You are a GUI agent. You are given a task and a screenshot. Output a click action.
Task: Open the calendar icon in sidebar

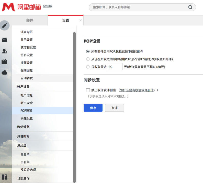point(4,62)
